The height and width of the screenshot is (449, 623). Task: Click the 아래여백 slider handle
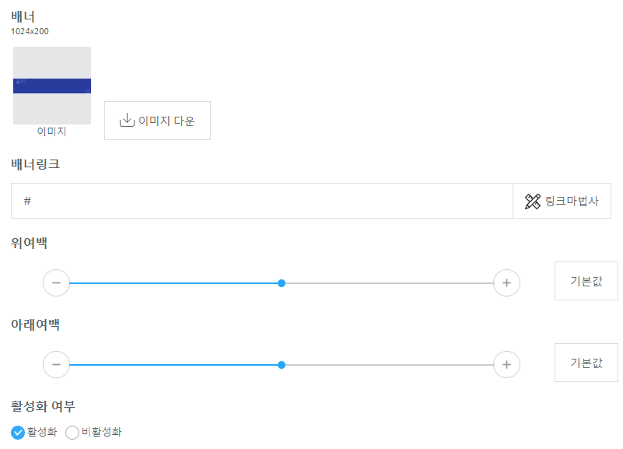point(282,365)
